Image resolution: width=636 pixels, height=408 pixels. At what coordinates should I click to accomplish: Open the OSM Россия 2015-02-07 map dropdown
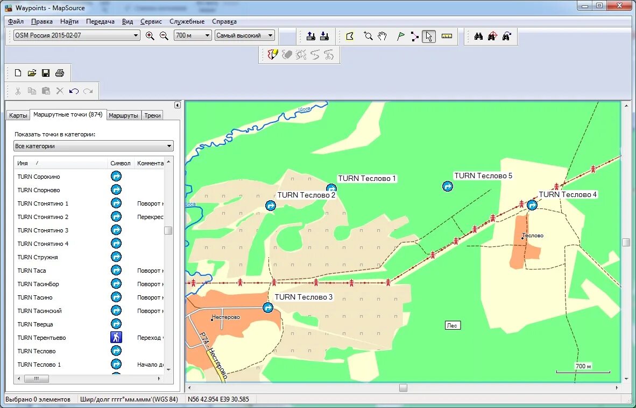pos(137,34)
